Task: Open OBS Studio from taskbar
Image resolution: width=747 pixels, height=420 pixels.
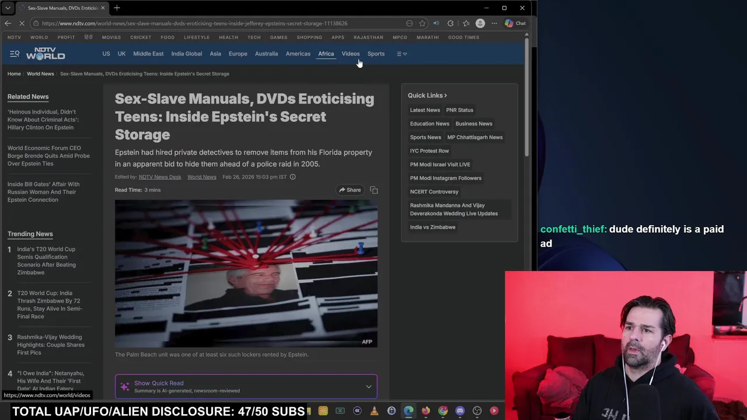Action: click(x=477, y=411)
